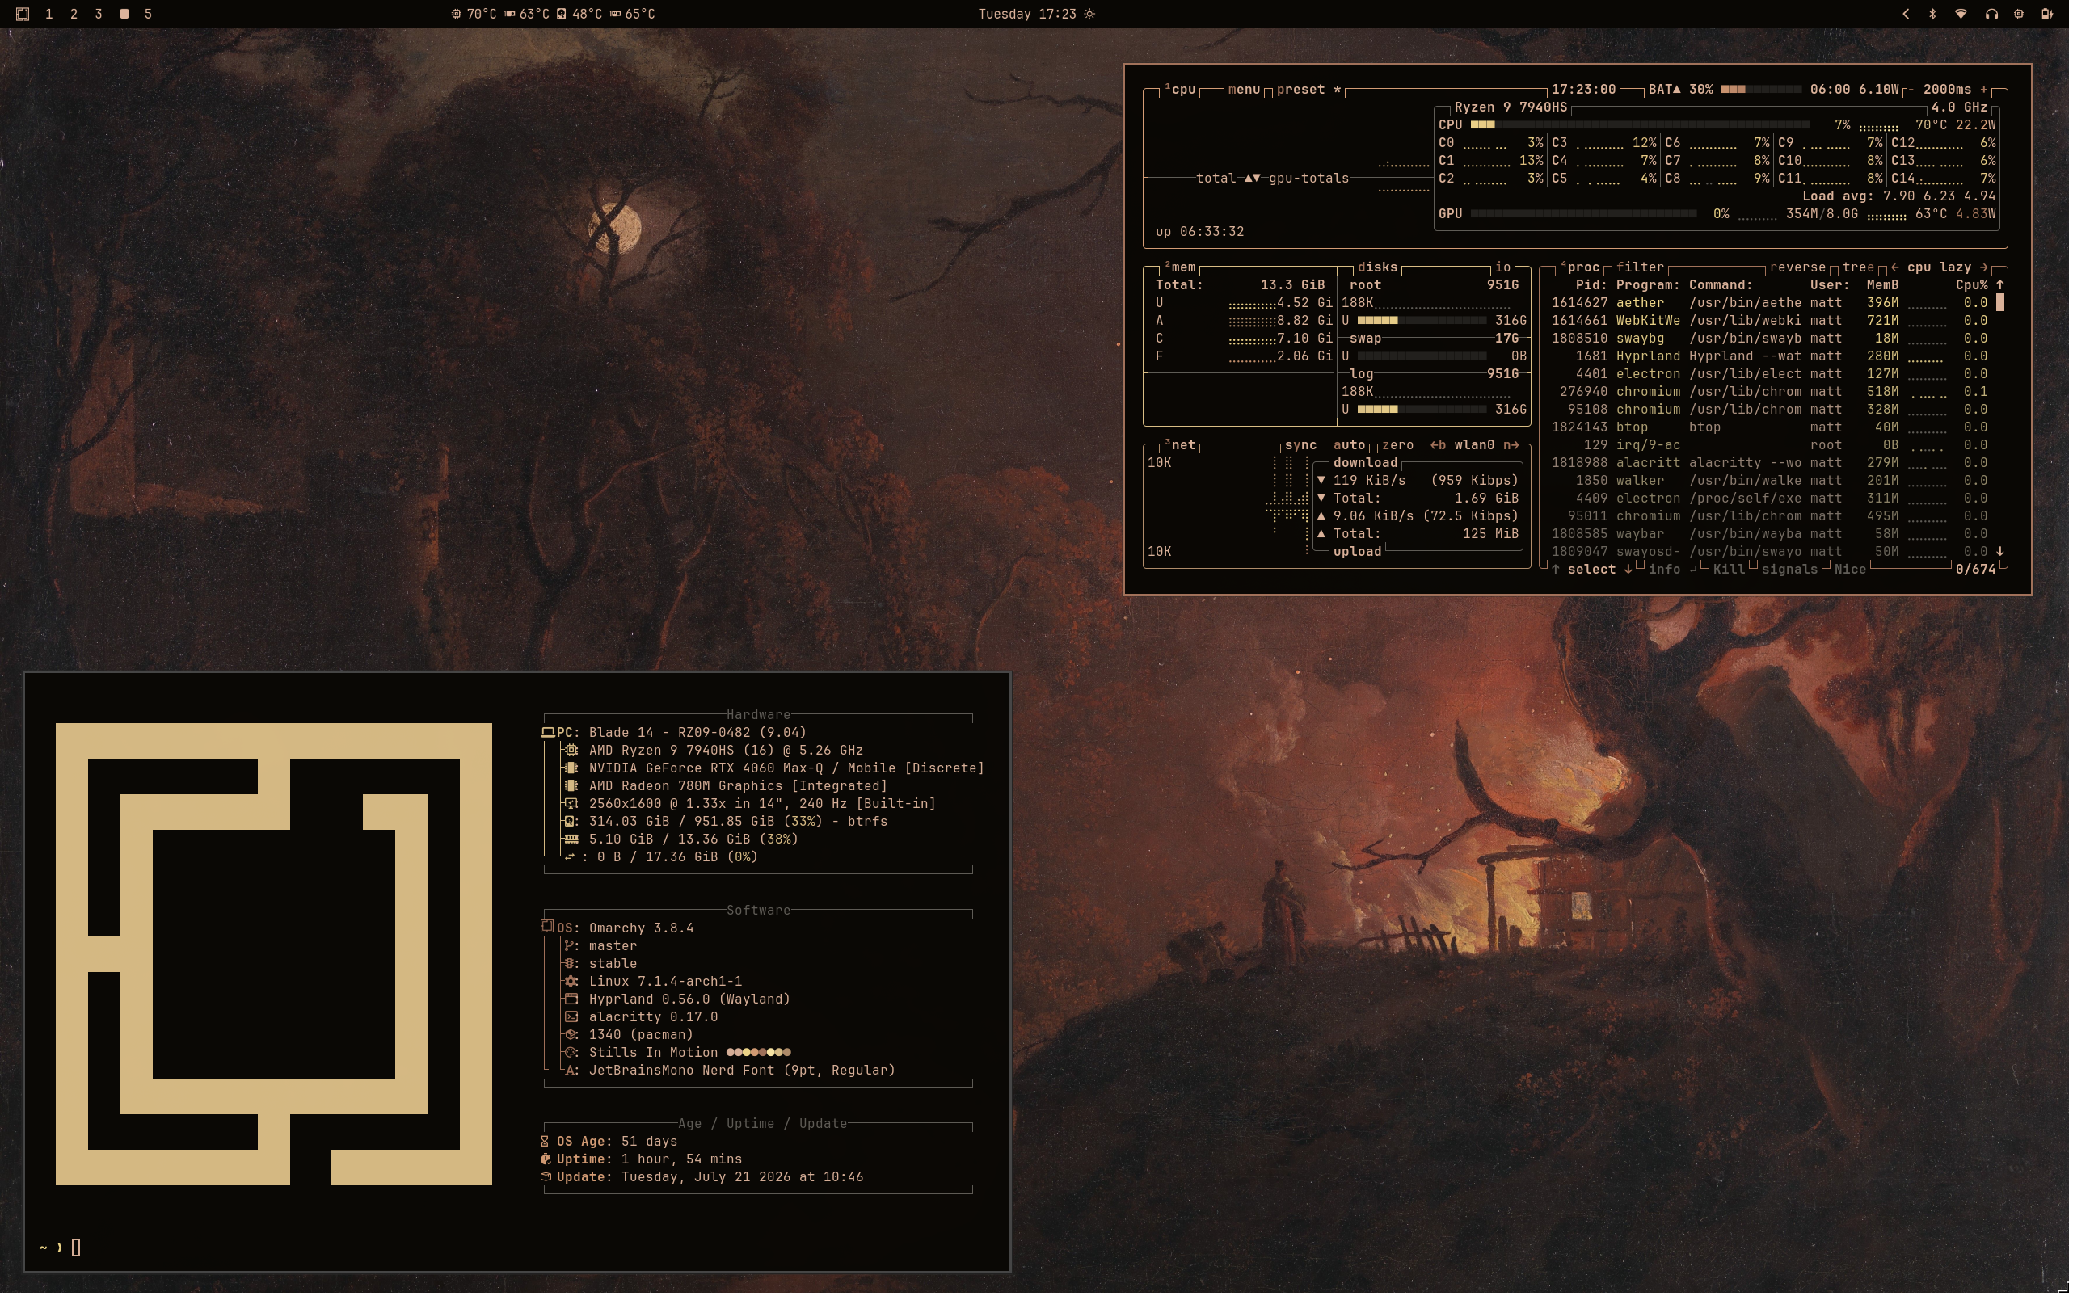Click the filter option in btop proc panel
Viewport: 2073px width, 1296px height.
point(1641,267)
